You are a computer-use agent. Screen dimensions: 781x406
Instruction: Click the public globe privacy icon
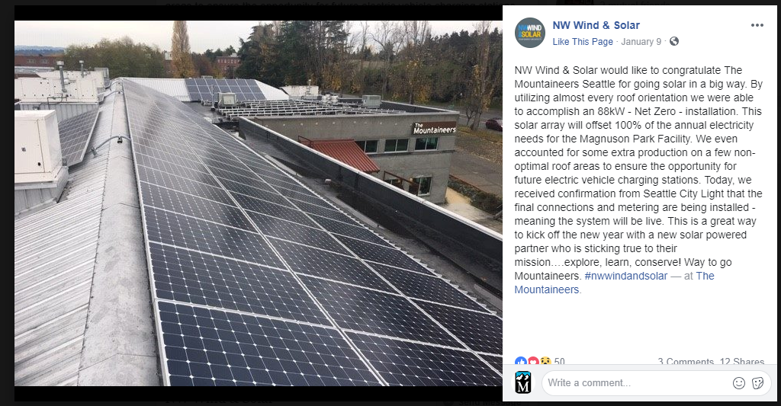pos(673,41)
